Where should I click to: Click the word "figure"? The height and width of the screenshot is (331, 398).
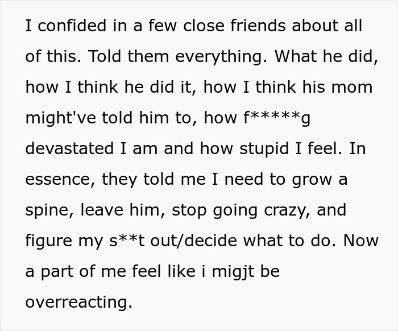pos(49,241)
